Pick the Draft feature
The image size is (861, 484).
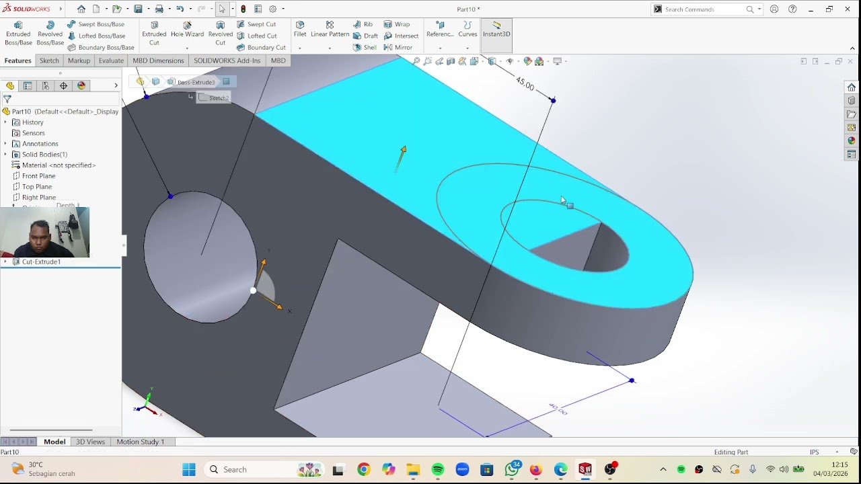pyautogui.click(x=365, y=36)
